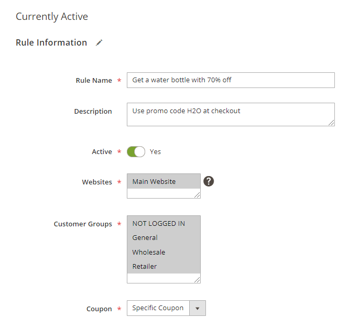Focus the Description text area
Viewport: 359px width, 328px height.
point(231,114)
